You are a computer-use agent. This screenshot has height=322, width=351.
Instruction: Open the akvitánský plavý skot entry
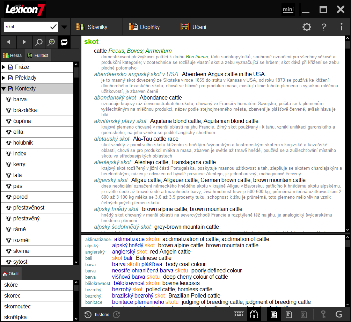pos(120,121)
